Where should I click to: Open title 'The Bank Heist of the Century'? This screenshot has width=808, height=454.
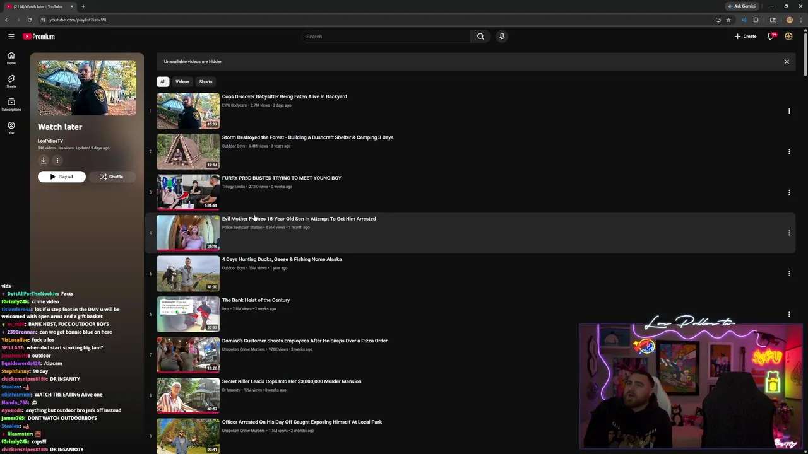point(256,300)
